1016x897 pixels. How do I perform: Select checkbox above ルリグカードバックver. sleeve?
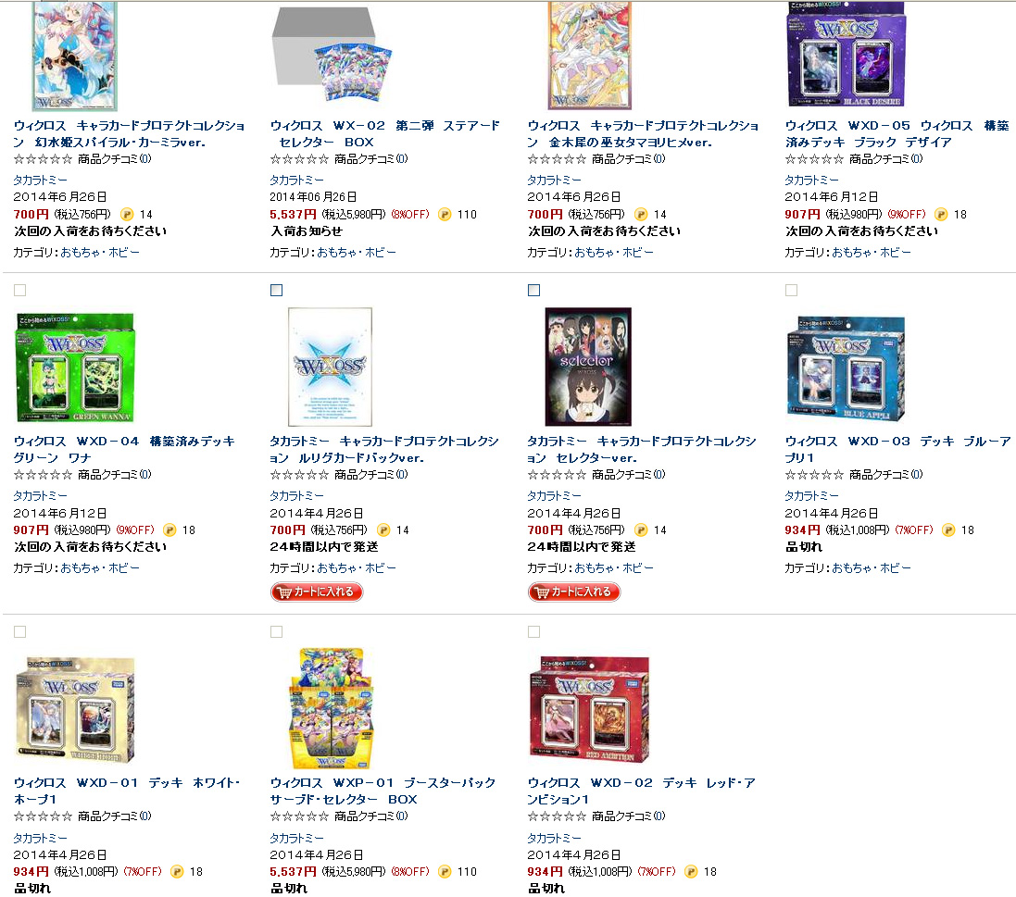tap(277, 290)
